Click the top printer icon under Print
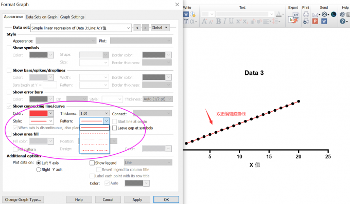The image size is (350, 204). pyautogui.click(x=306, y=14)
